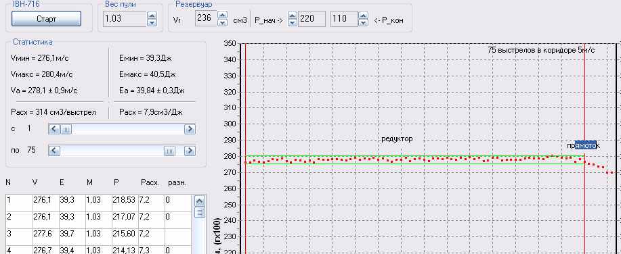Click the shot table scroll-up arrow
Image resolution: width=621 pixels, height=254 pixels.
click(x=200, y=201)
